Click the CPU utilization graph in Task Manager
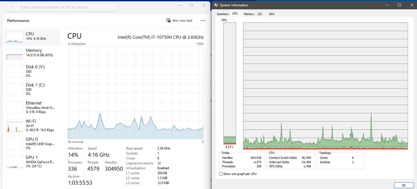Screen dimensions: 417x189 coord(136,93)
